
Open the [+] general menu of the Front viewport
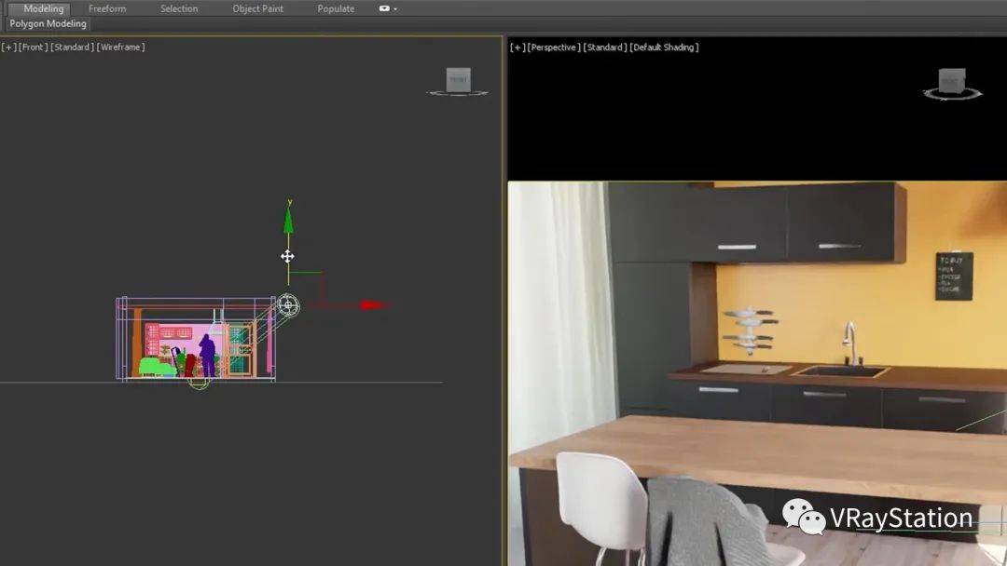[8, 47]
